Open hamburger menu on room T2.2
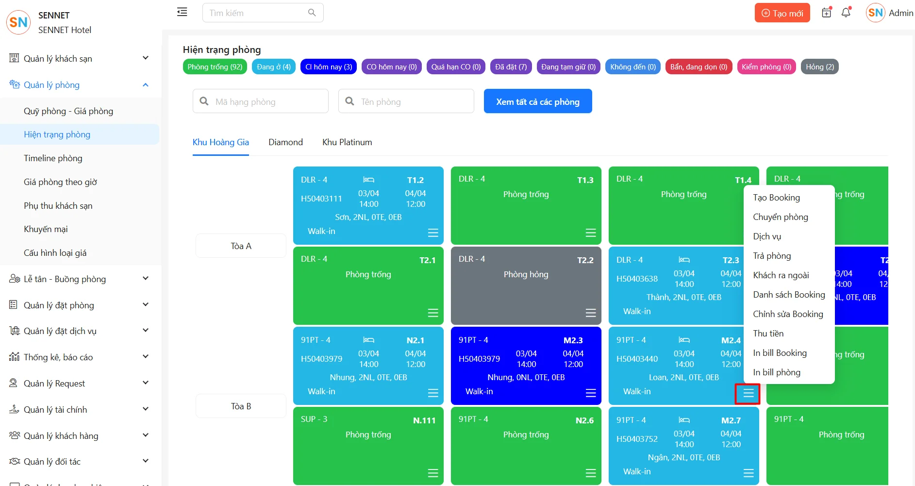915x486 pixels. coord(591,313)
